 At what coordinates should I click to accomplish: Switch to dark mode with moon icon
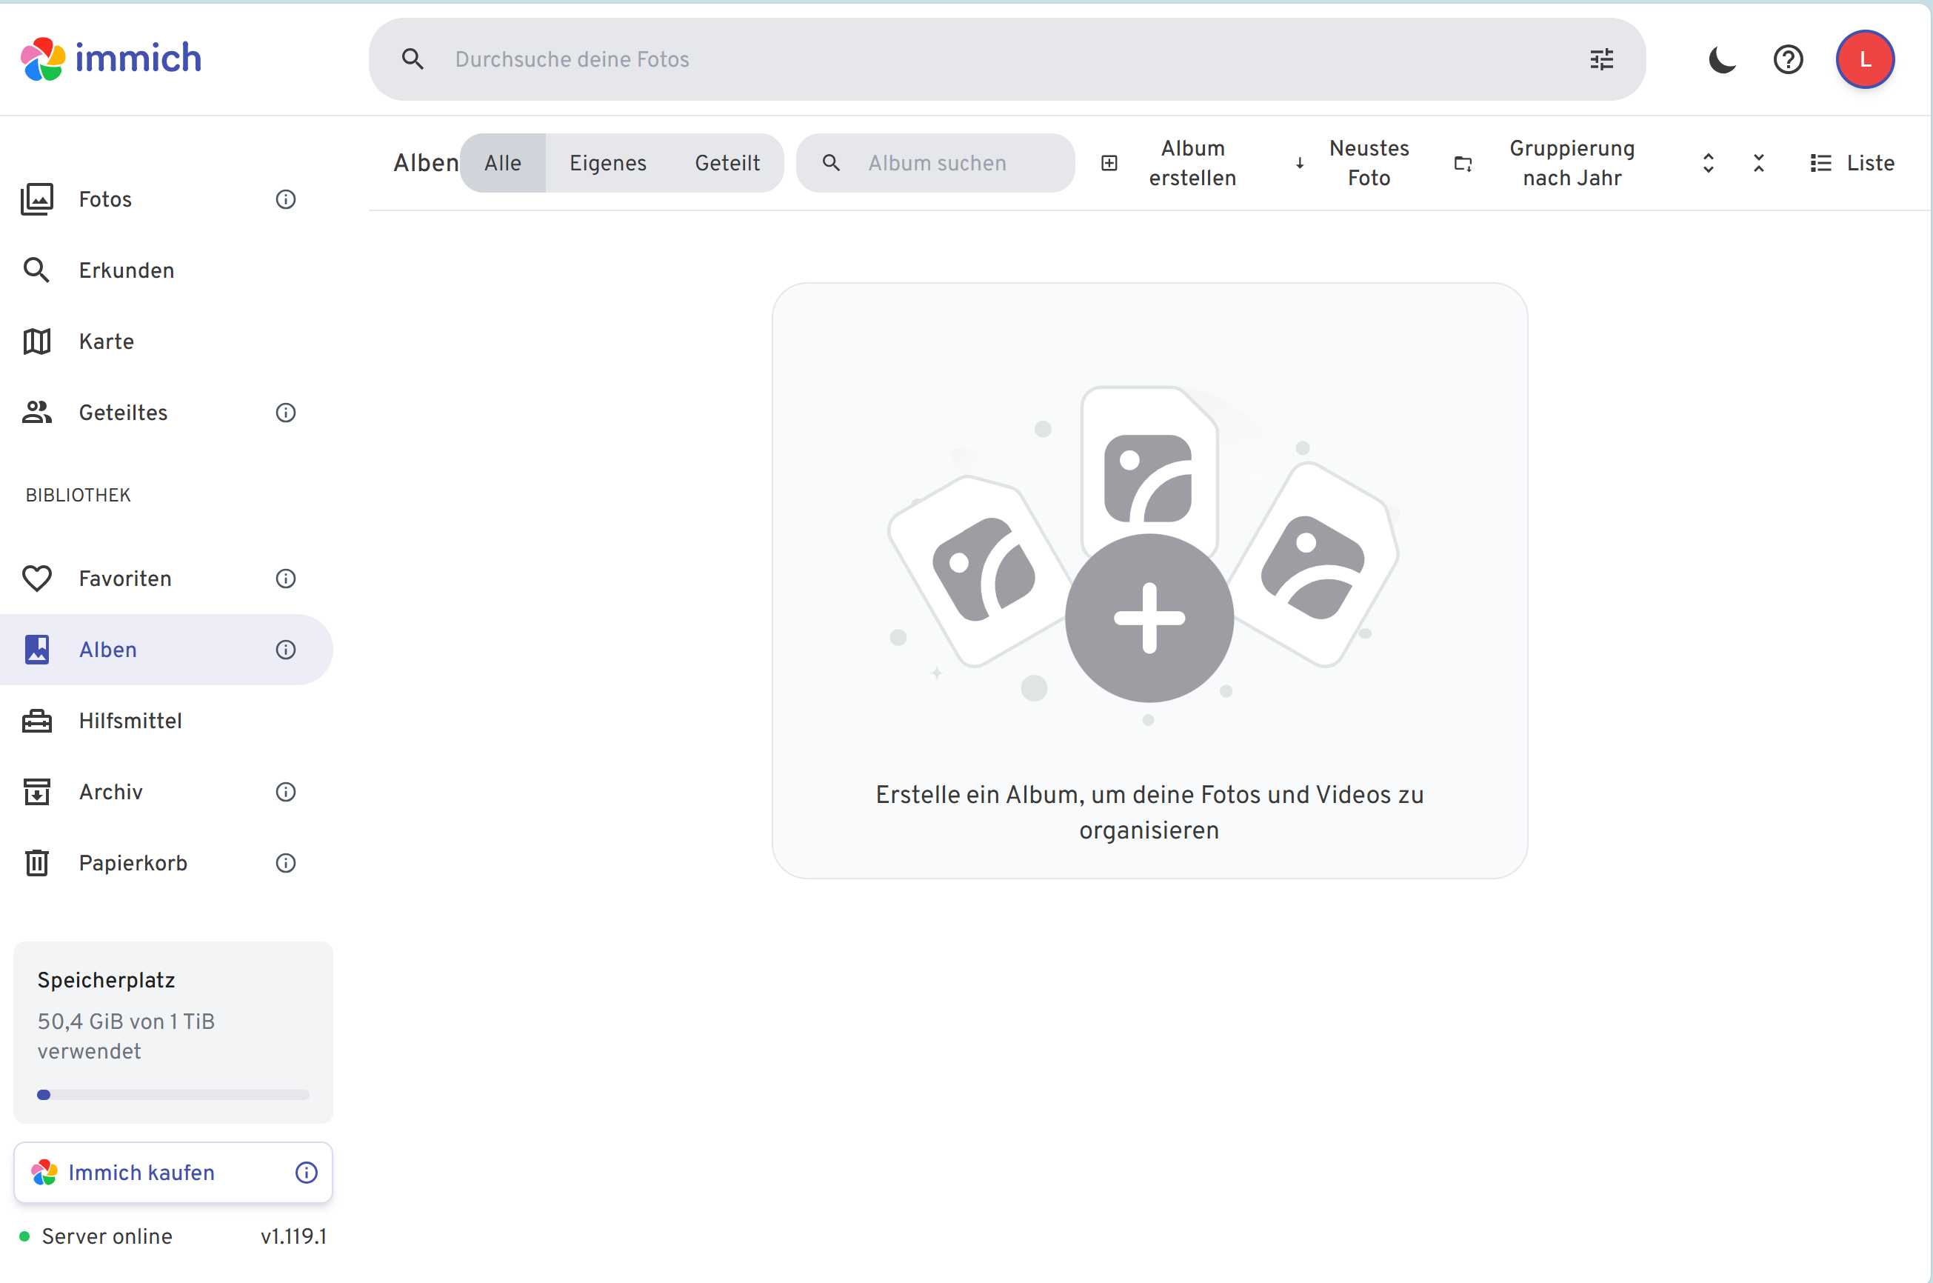(x=1722, y=59)
